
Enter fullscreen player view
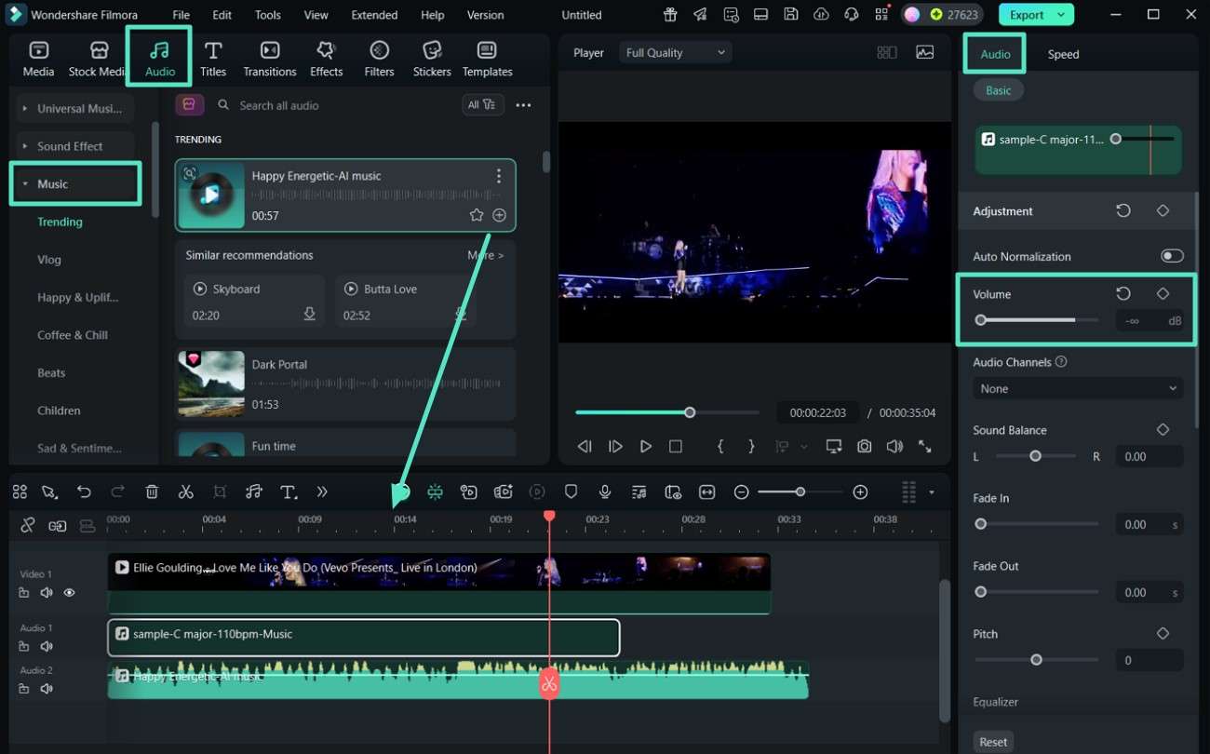pos(924,447)
